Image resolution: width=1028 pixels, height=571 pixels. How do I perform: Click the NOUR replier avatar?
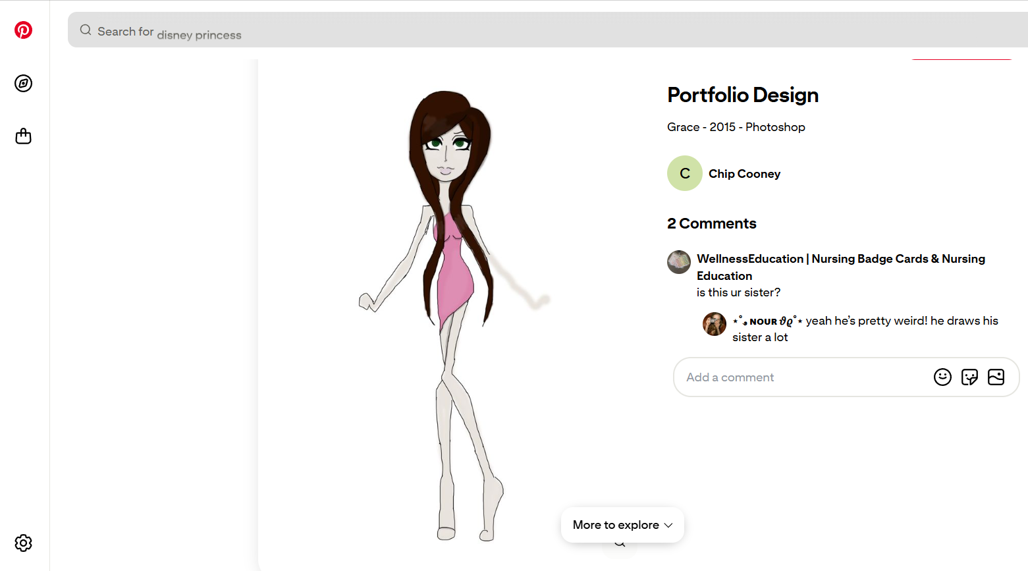(715, 324)
